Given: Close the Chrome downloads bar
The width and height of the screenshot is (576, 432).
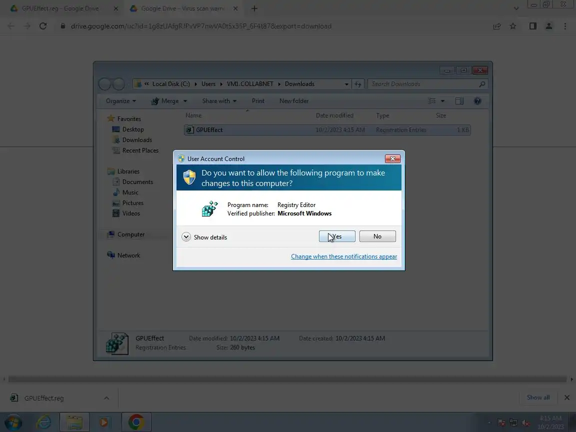Looking at the screenshot, I should [x=567, y=397].
